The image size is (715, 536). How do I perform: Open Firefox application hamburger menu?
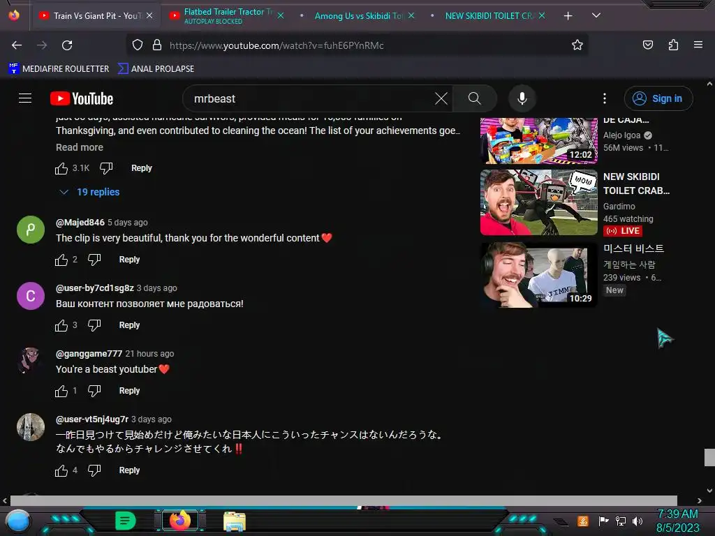pyautogui.click(x=698, y=45)
